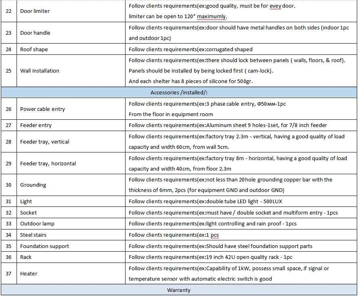
Task: Click the 'thickness of 6mm, 2pcs' line
Action: pos(206,190)
